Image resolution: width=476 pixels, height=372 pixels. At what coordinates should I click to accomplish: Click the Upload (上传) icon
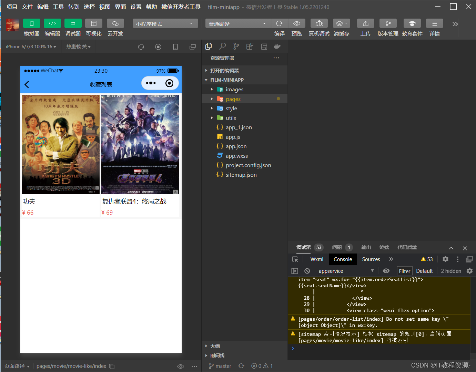click(x=366, y=23)
